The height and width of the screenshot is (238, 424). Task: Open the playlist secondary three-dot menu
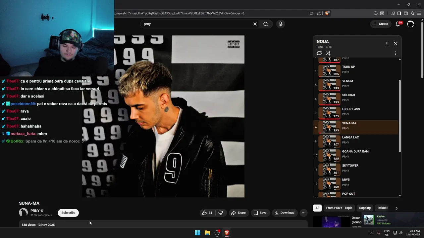coord(396,53)
